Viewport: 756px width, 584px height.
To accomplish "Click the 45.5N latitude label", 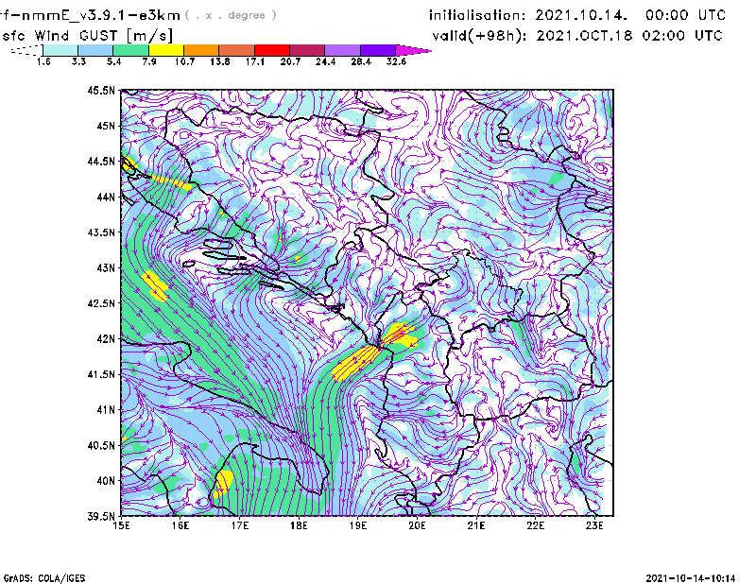I will coord(101,90).
